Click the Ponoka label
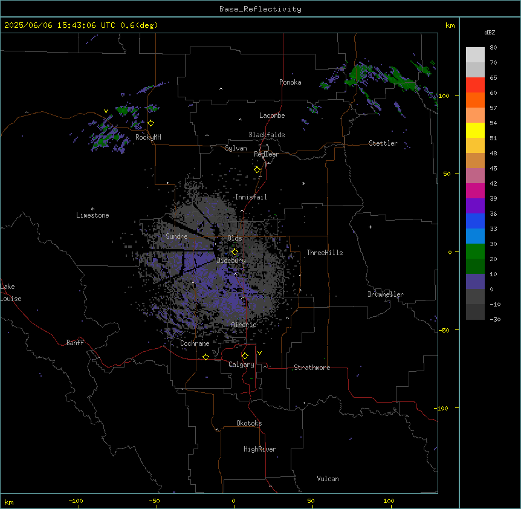Screen dimensions: 521x509 (x=290, y=82)
